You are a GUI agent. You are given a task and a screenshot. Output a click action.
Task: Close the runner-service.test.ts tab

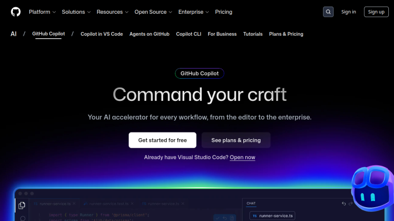[132, 204]
